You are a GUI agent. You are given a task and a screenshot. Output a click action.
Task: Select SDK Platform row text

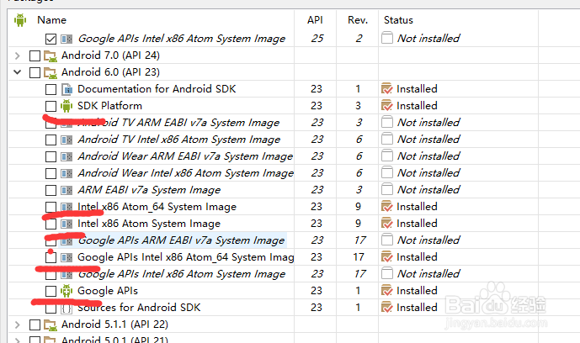(109, 106)
